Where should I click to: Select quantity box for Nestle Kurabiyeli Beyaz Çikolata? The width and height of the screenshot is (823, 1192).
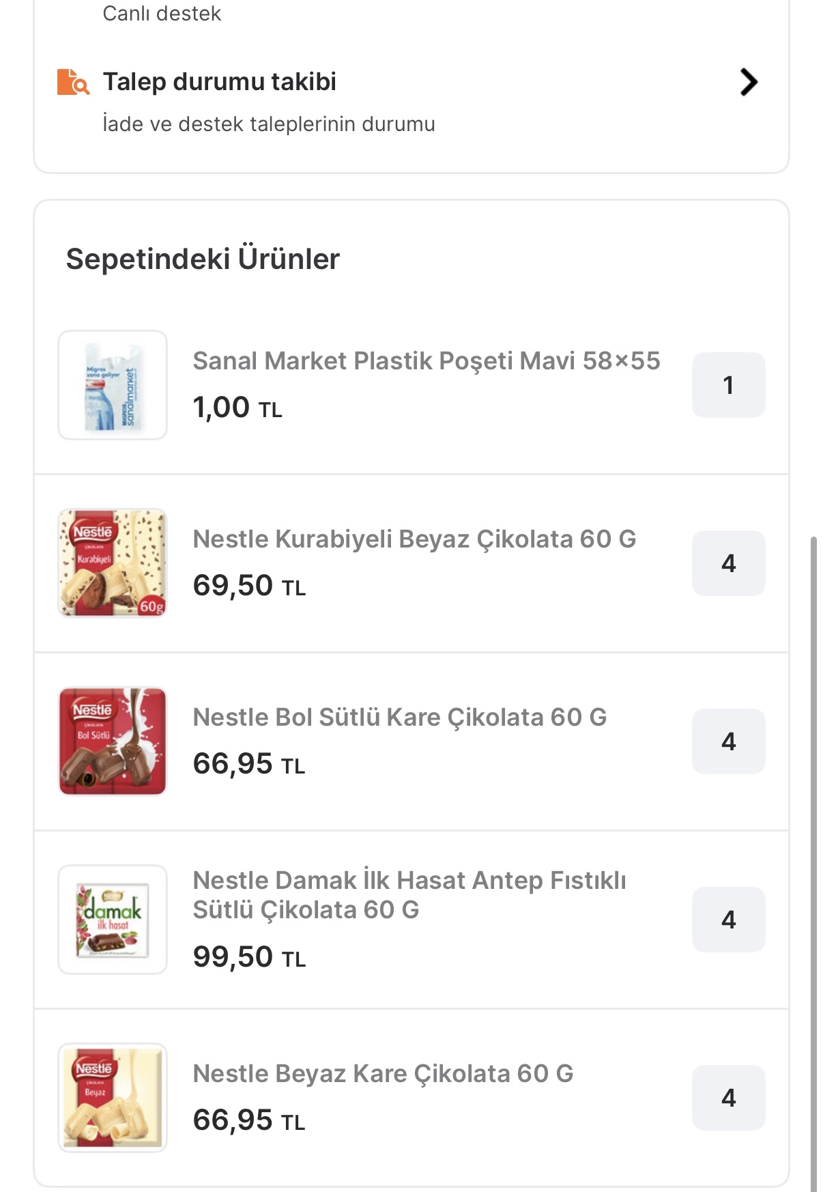728,563
